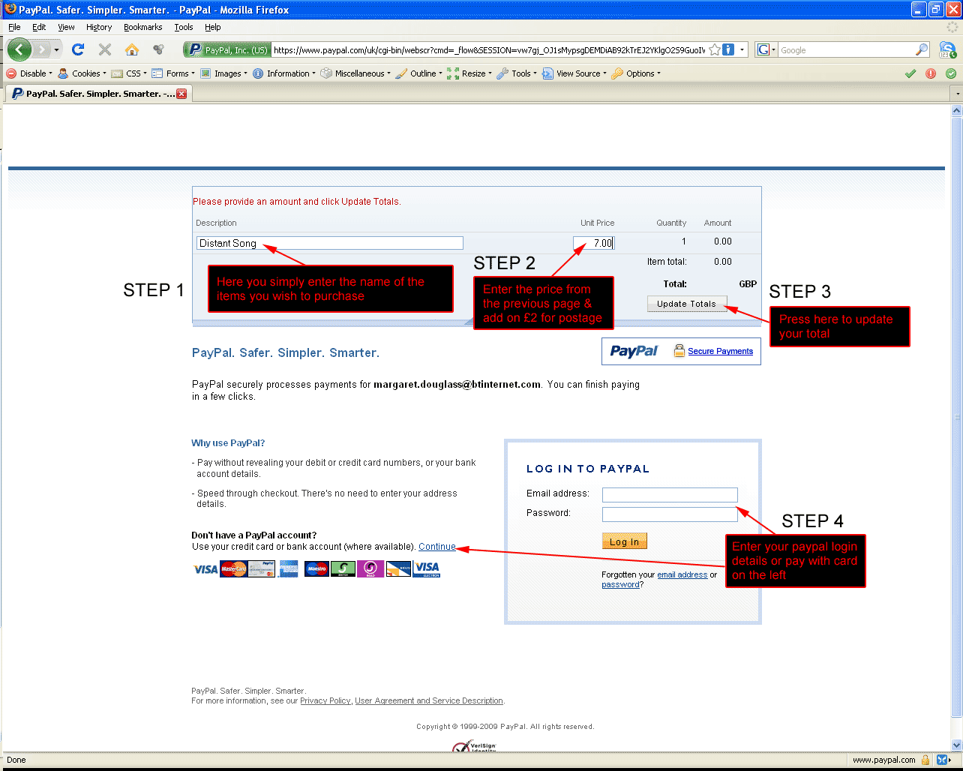Click the MasterCard logo
This screenshot has width=963, height=771.
coord(234,569)
